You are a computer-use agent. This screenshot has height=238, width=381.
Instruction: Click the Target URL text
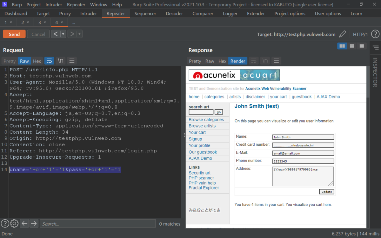tap(296, 34)
